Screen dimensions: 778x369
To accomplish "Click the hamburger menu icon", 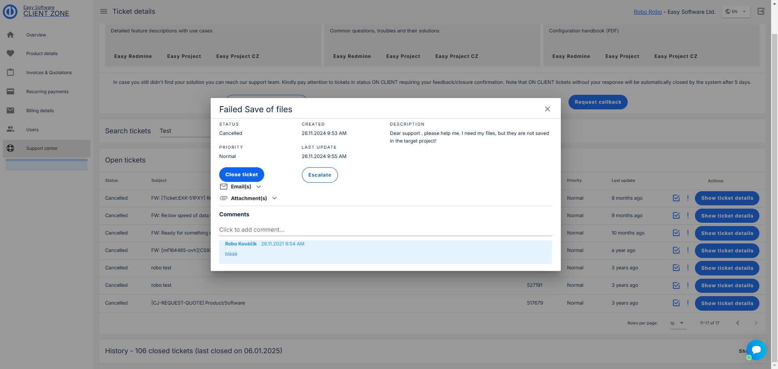I will [x=104, y=11].
